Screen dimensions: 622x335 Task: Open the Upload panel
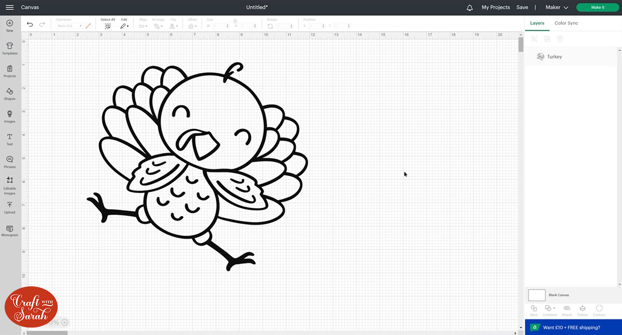(x=10, y=208)
